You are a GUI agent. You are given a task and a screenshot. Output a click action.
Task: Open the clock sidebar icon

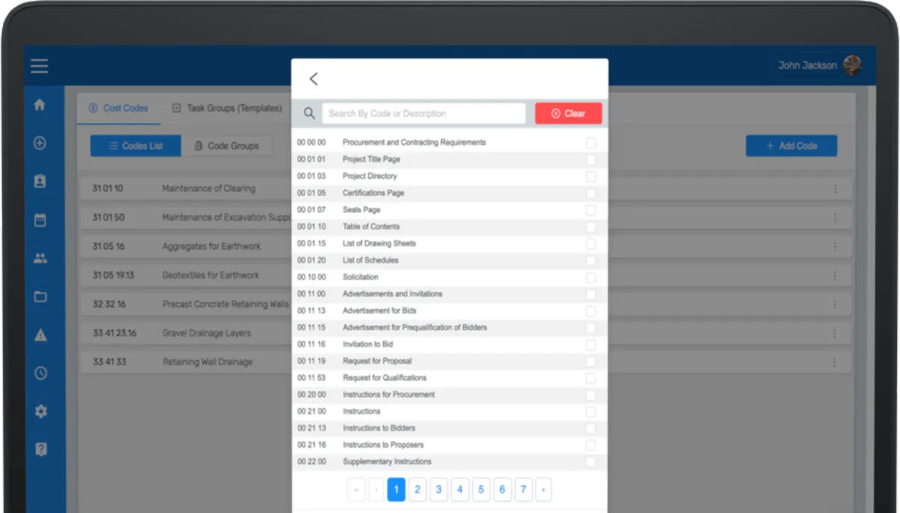[40, 373]
